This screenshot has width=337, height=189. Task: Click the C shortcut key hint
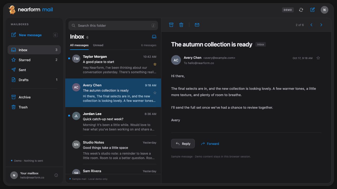pos(55,35)
